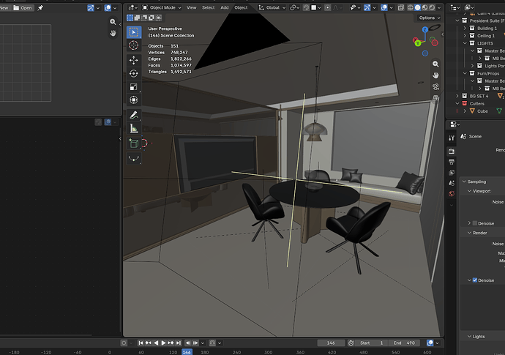Jump to the timeline start frame
The height and width of the screenshot is (355, 505).
click(141, 343)
